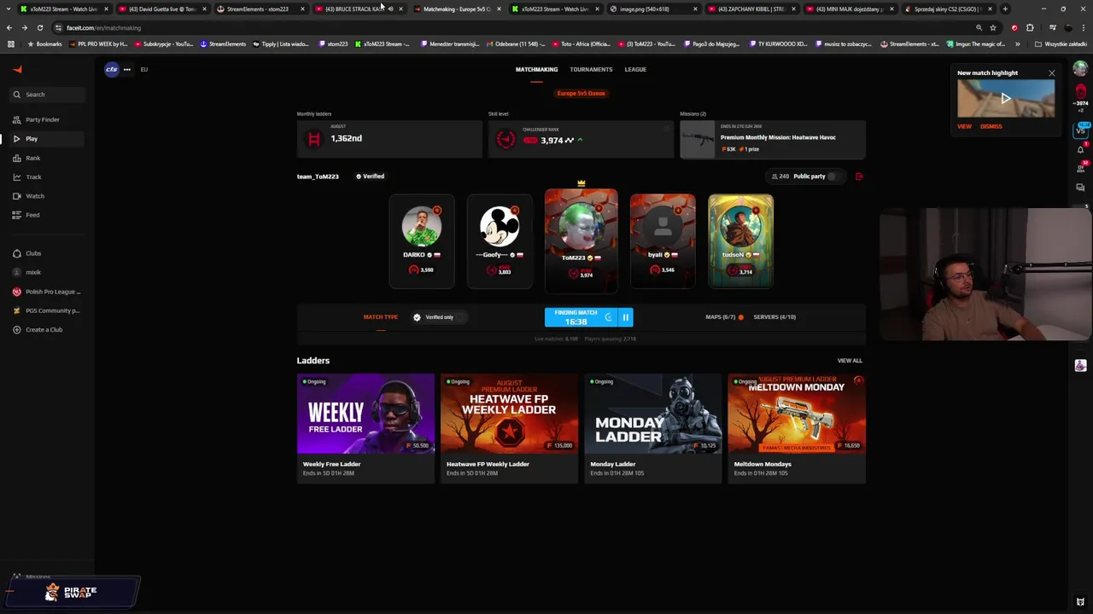Switch to the Matchmaking tab
This screenshot has width=1093, height=614.
coord(536,69)
